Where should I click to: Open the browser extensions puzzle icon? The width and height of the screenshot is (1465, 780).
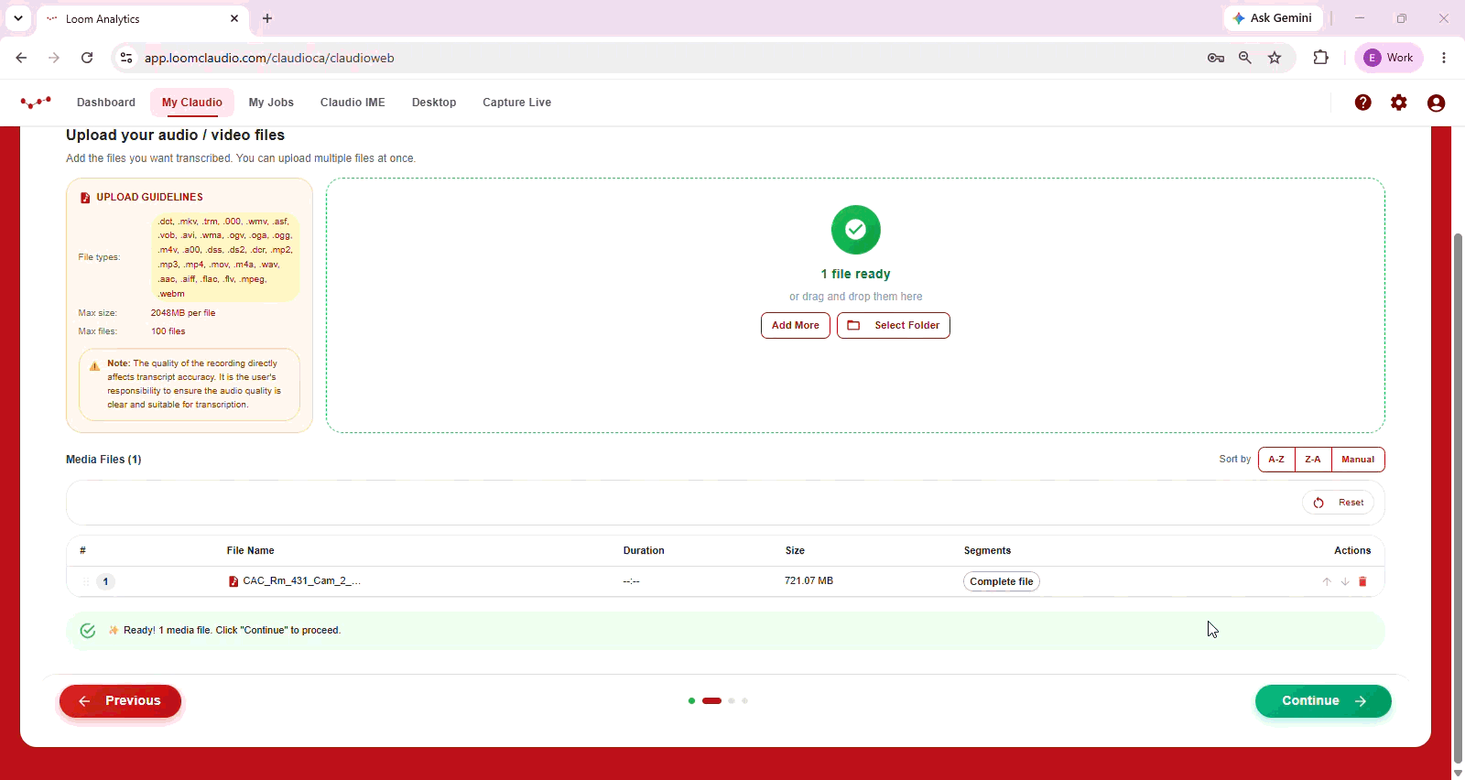click(x=1320, y=58)
